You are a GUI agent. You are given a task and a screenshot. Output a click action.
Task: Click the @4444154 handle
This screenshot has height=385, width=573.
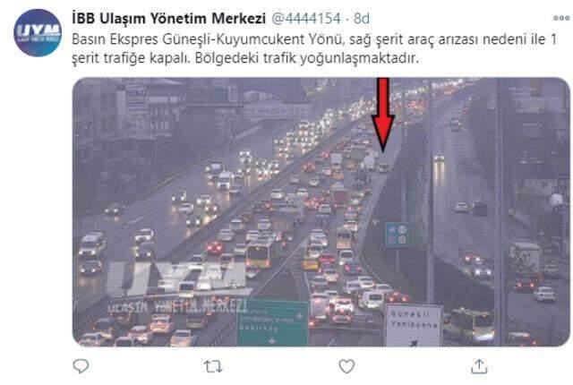306,18
